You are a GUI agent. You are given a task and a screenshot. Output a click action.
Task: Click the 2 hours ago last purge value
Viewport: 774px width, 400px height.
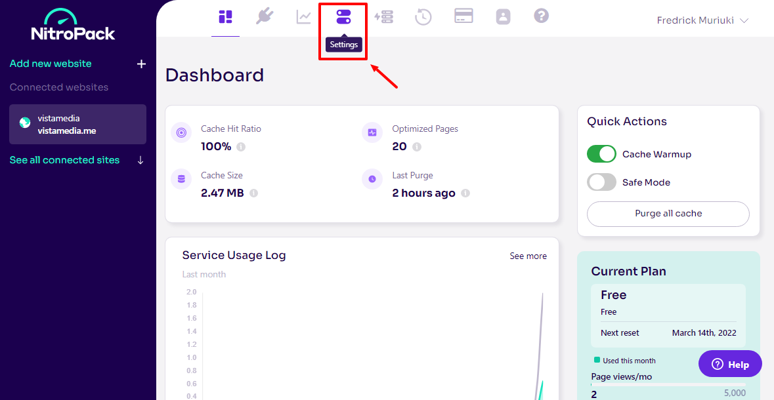423,193
